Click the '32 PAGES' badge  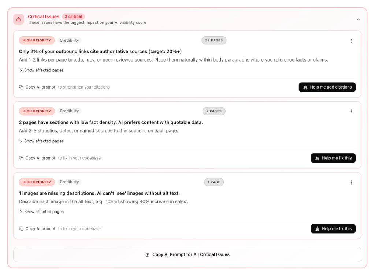pos(214,40)
